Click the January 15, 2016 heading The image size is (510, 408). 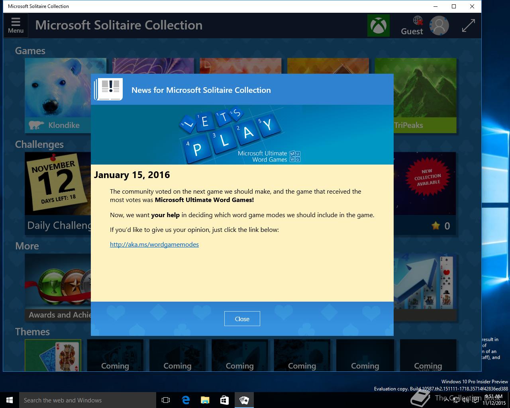tap(132, 175)
